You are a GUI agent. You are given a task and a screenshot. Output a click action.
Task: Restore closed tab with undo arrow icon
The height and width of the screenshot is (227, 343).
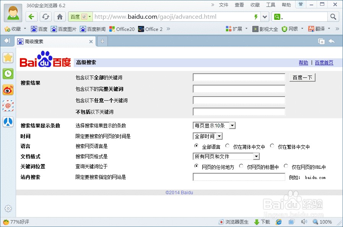[x=332, y=41]
